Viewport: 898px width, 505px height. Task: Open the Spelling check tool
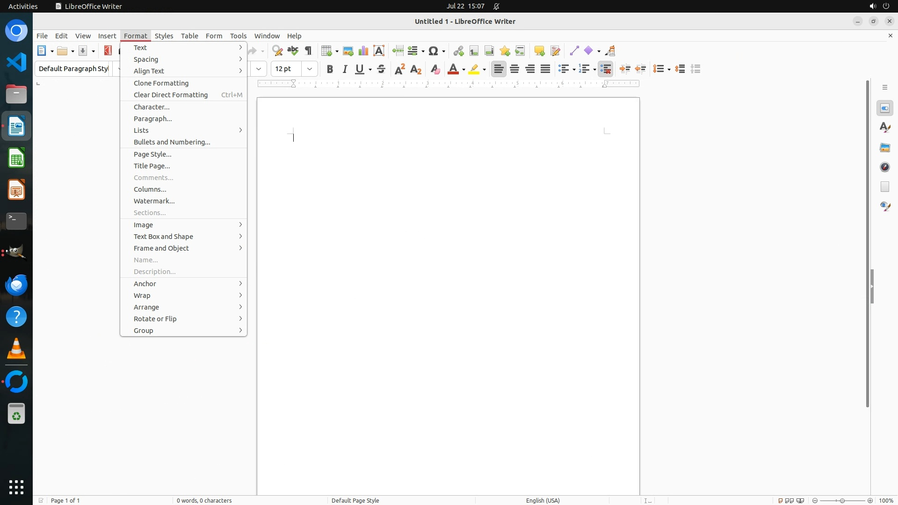point(293,51)
